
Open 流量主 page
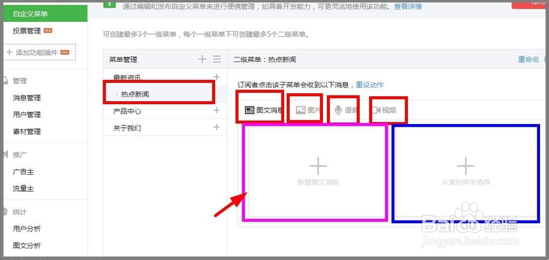click(23, 189)
